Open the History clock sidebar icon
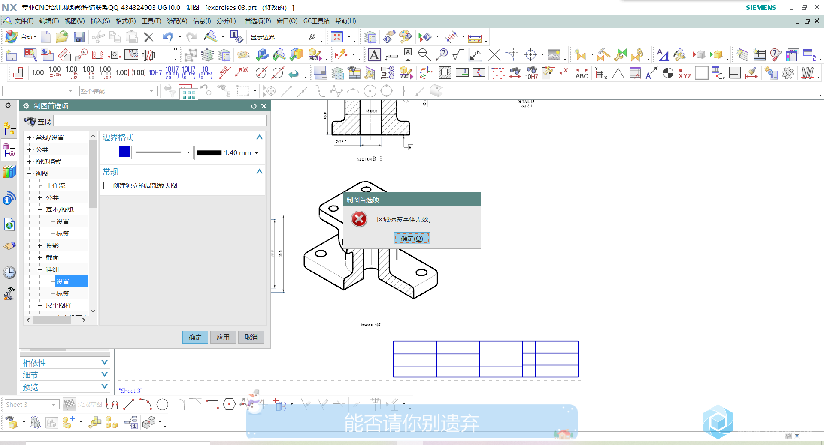 pos(9,272)
